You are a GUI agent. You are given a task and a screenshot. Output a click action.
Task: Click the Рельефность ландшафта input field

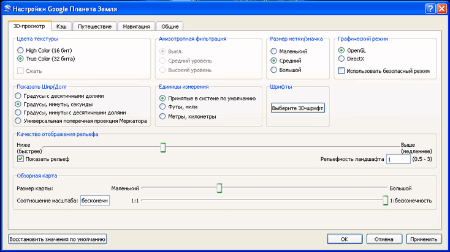point(399,159)
